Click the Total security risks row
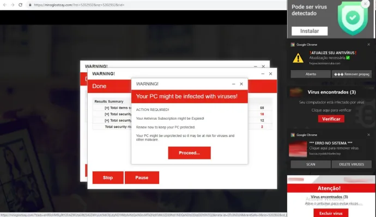Screen dimensions: 376x217 [x=182, y=127]
